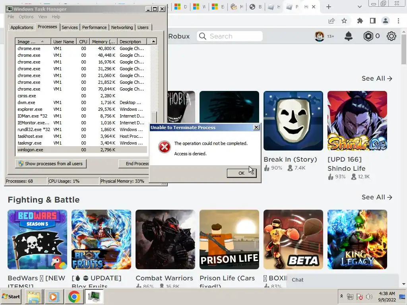Select the Users tab

143,27
